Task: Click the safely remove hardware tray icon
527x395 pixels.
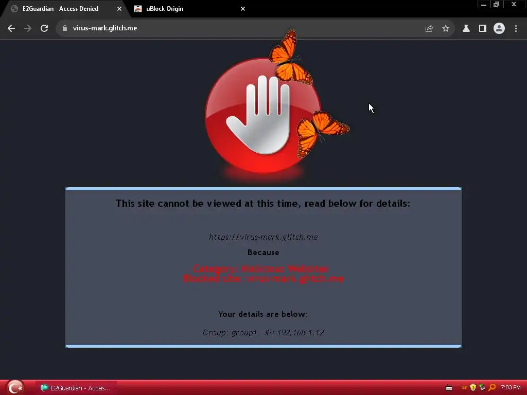Action: tap(482, 387)
